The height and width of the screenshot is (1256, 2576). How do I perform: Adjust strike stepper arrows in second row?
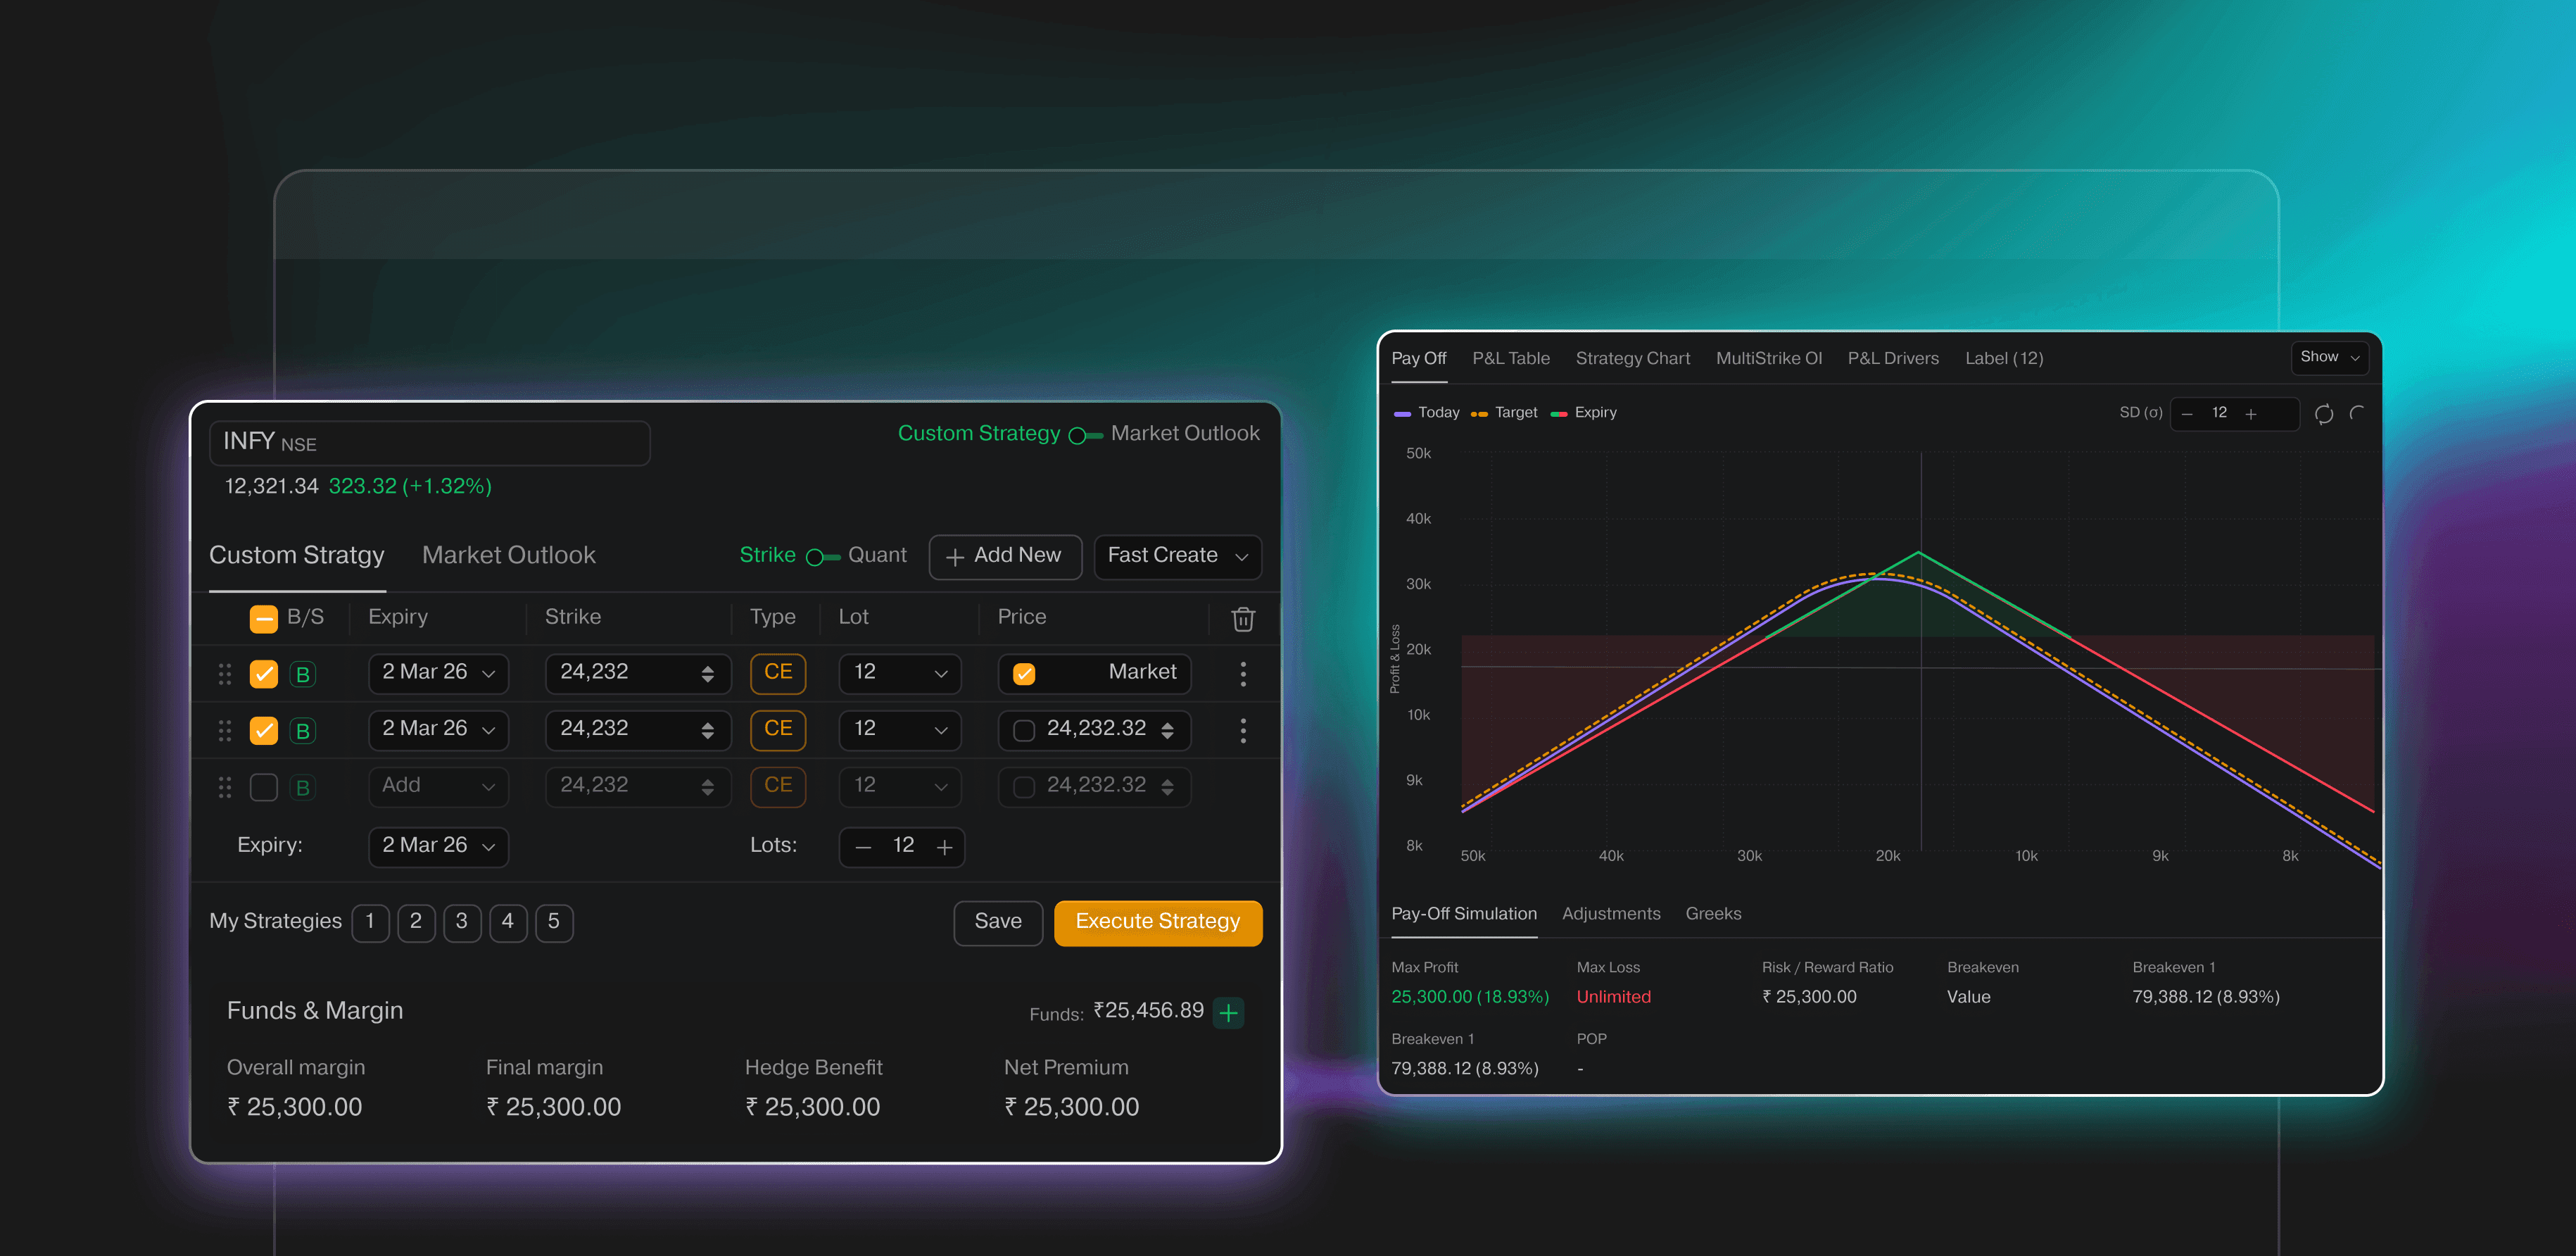click(708, 731)
